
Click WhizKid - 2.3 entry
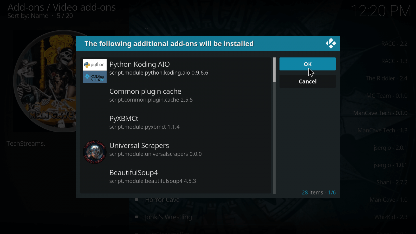tap(391, 217)
